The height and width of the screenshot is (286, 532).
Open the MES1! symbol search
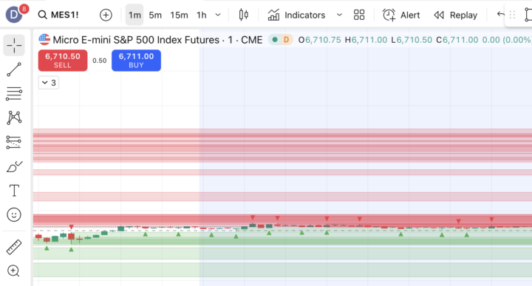[x=58, y=15]
